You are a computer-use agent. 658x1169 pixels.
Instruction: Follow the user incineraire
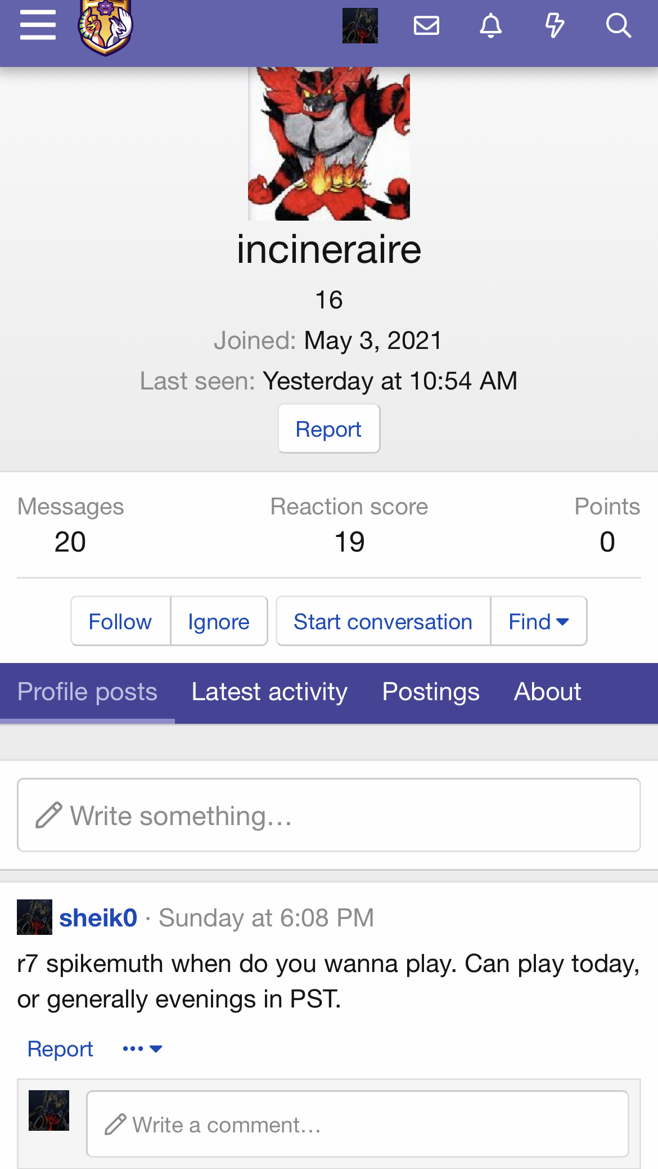[x=120, y=621]
